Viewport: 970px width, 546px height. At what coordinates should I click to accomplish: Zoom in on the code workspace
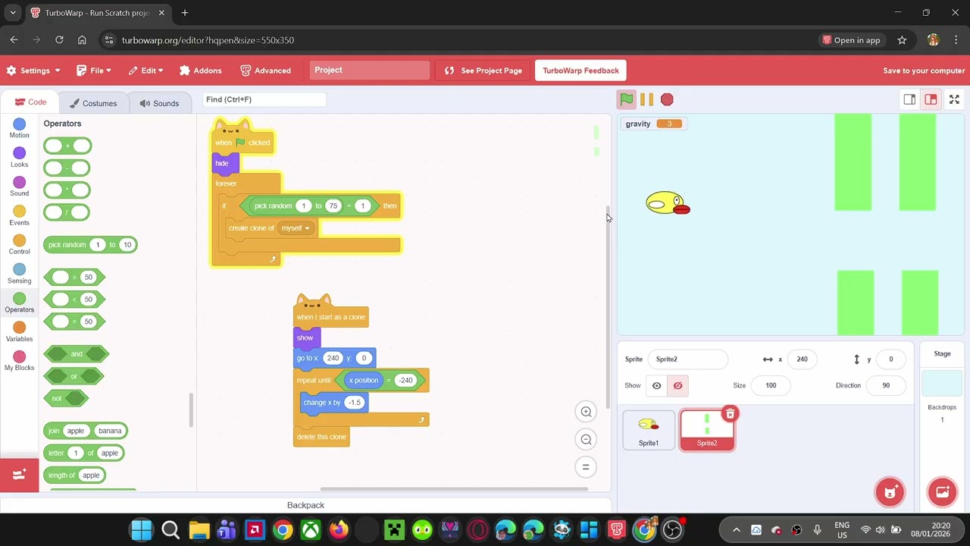586,412
